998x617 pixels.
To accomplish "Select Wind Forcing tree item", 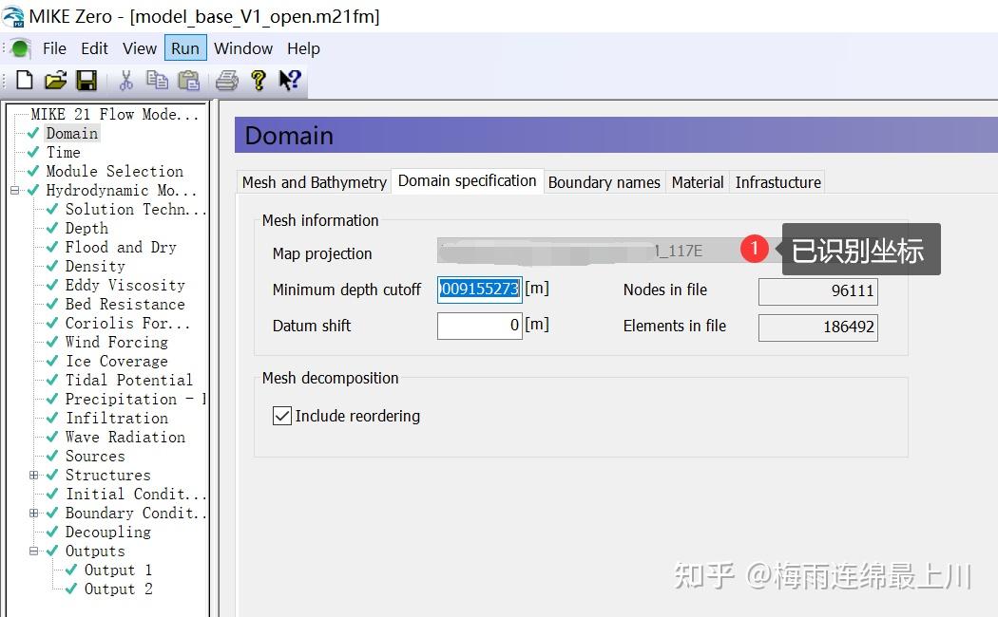I will click(117, 343).
